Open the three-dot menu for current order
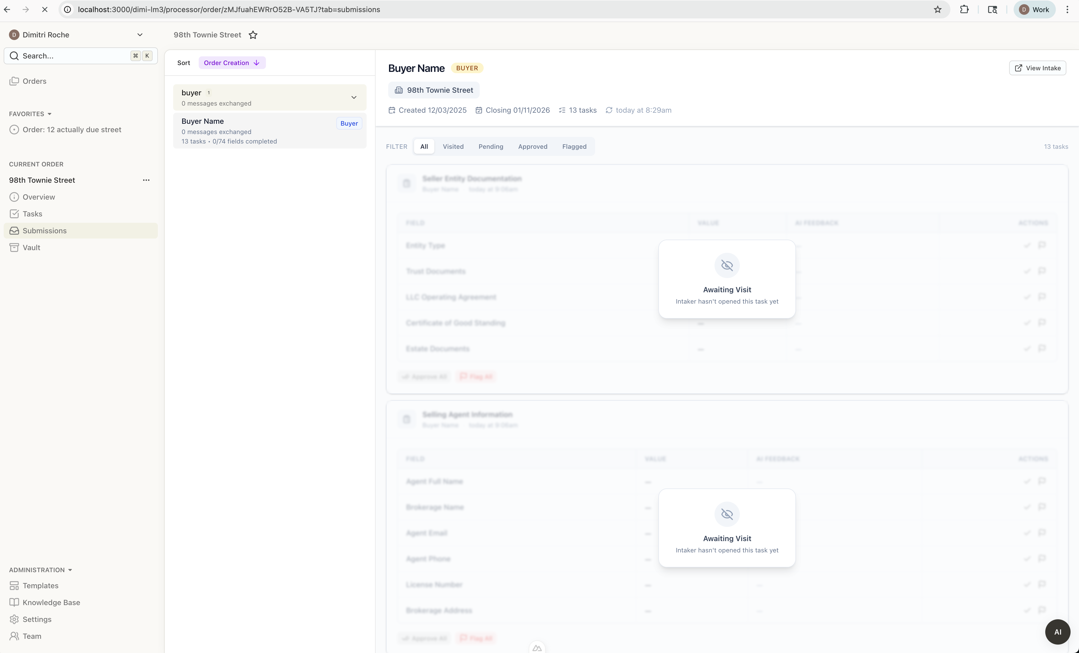Viewport: 1079px width, 653px height. 146,180
